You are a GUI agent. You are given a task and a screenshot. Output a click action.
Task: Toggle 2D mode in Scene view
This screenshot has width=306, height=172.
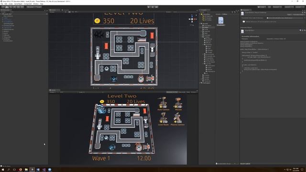pos(66,12)
